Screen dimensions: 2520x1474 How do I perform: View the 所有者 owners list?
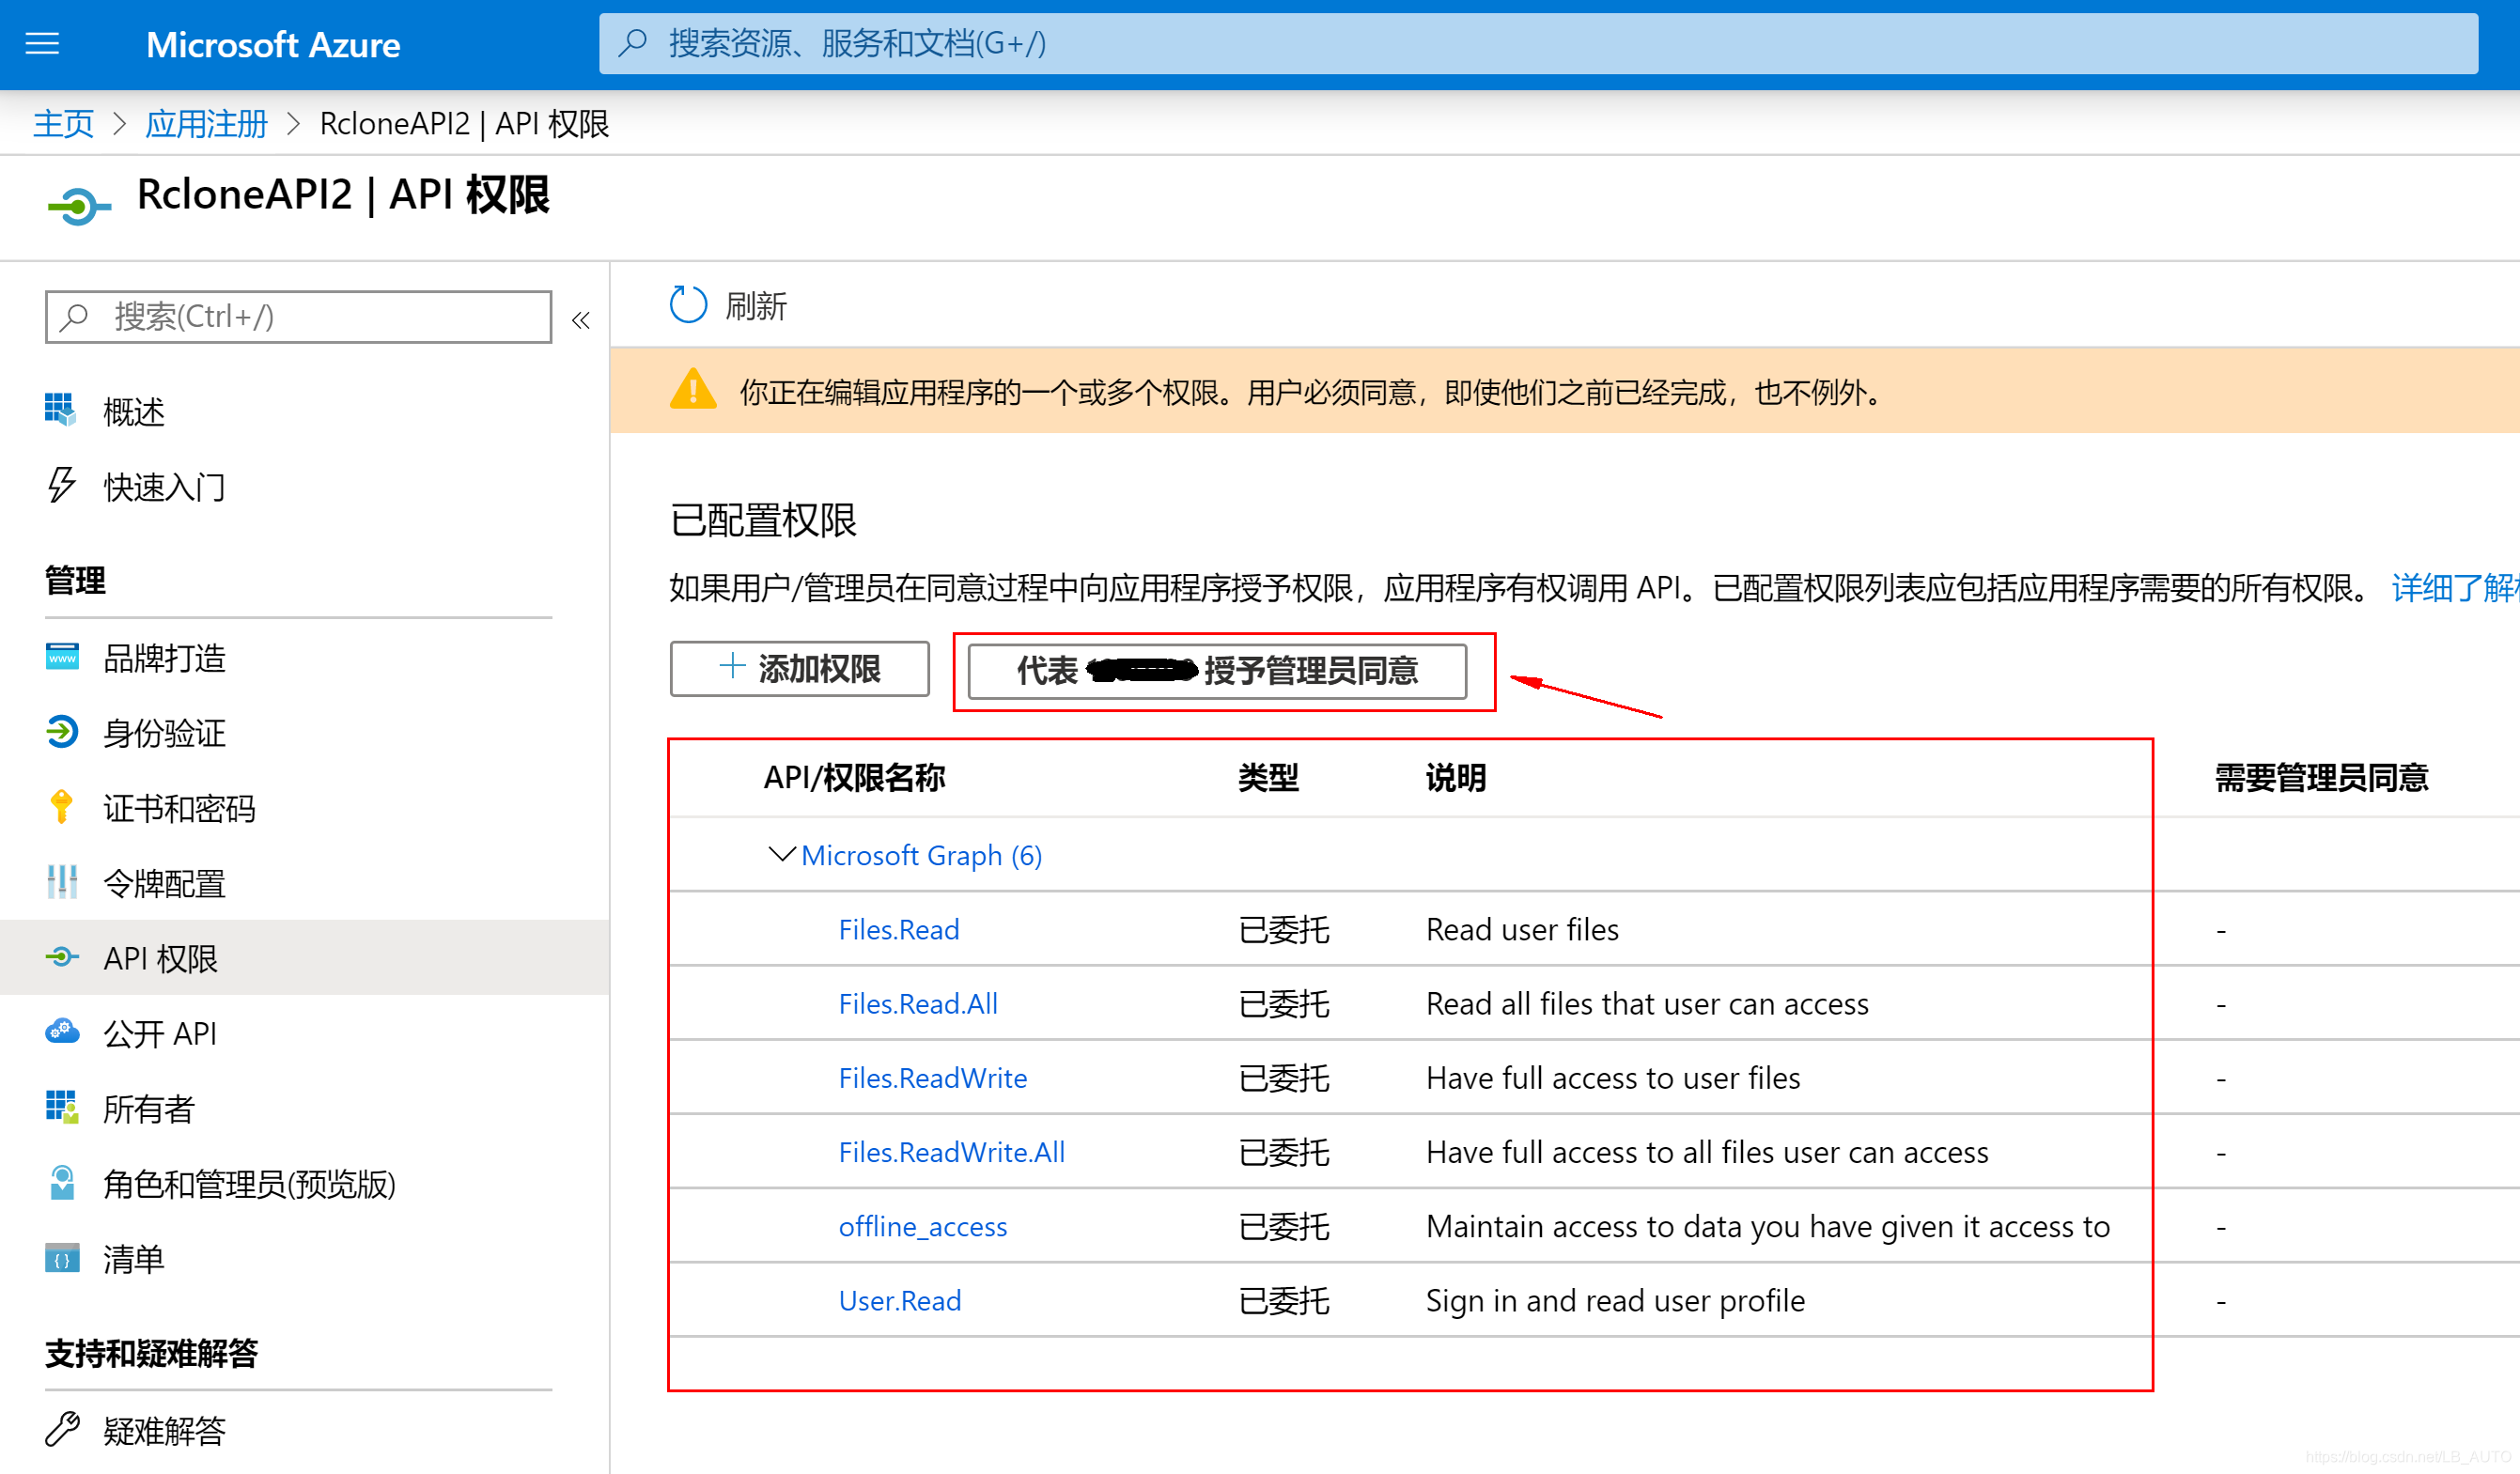point(148,1108)
